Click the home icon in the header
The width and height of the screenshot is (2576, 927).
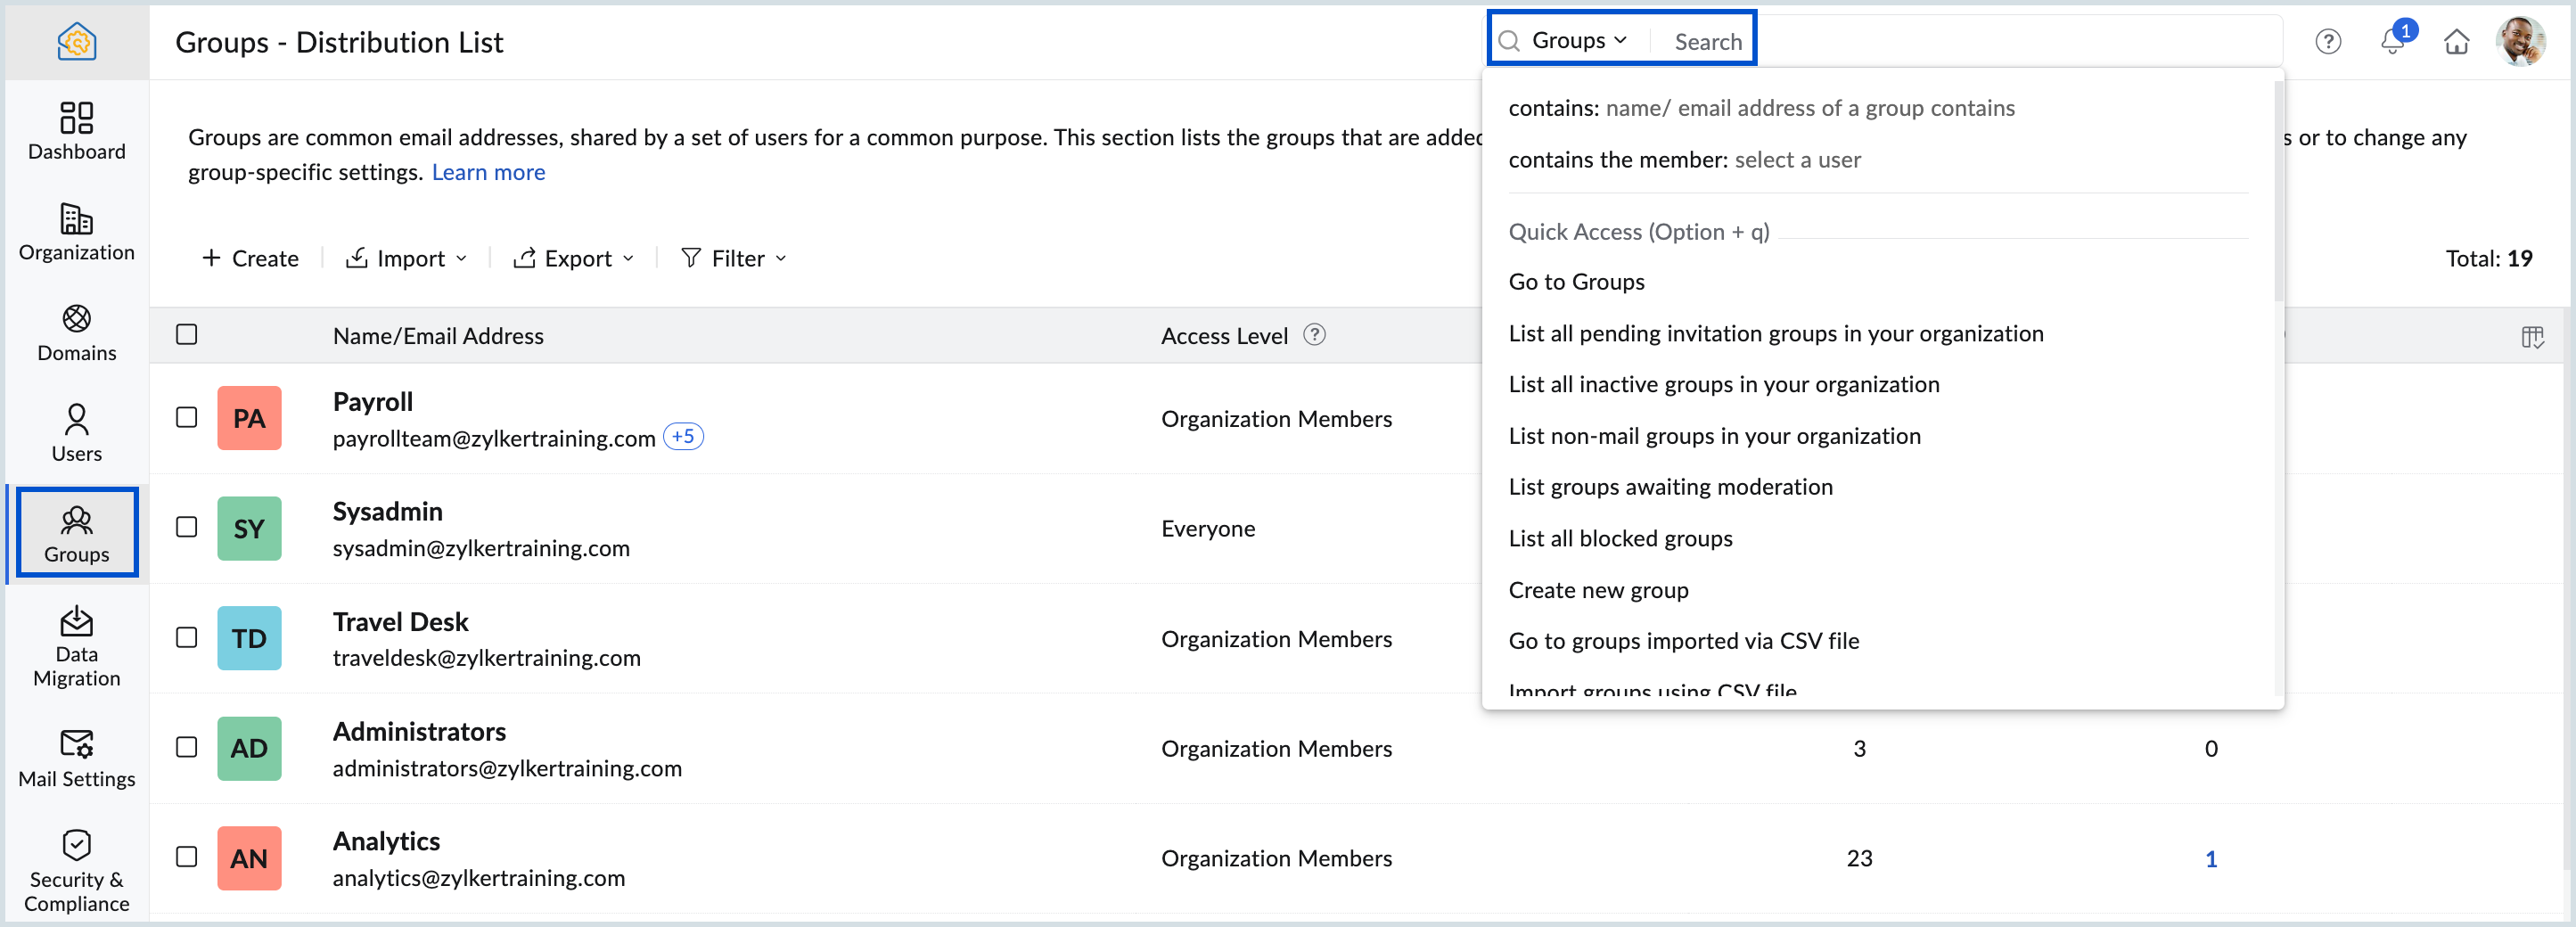pos(2456,41)
